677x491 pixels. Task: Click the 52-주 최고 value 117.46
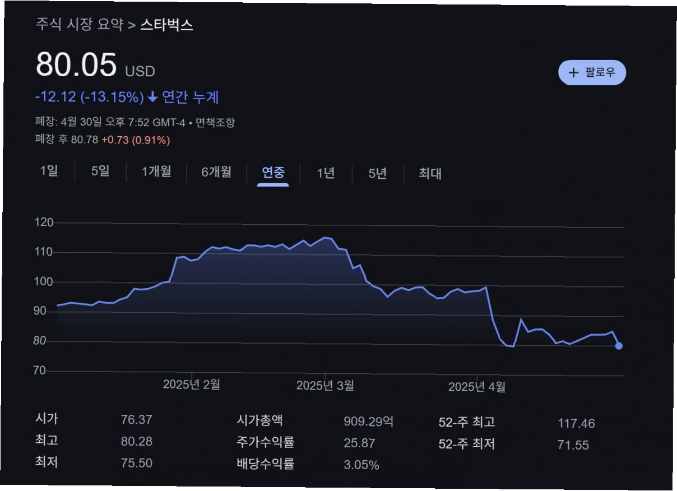point(576,424)
